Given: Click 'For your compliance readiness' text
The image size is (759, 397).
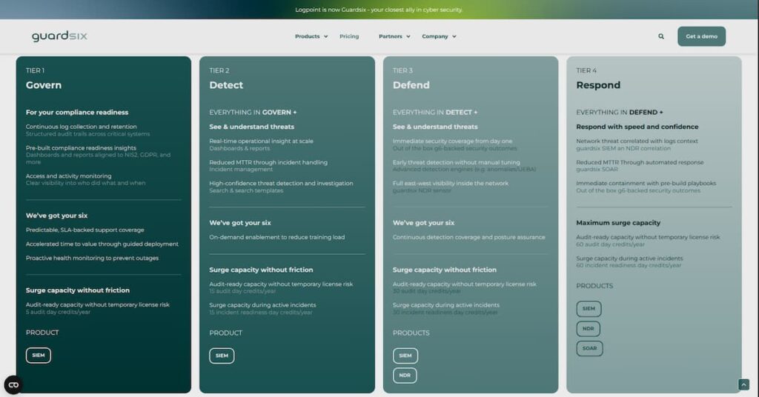Looking at the screenshot, I should 77,112.
